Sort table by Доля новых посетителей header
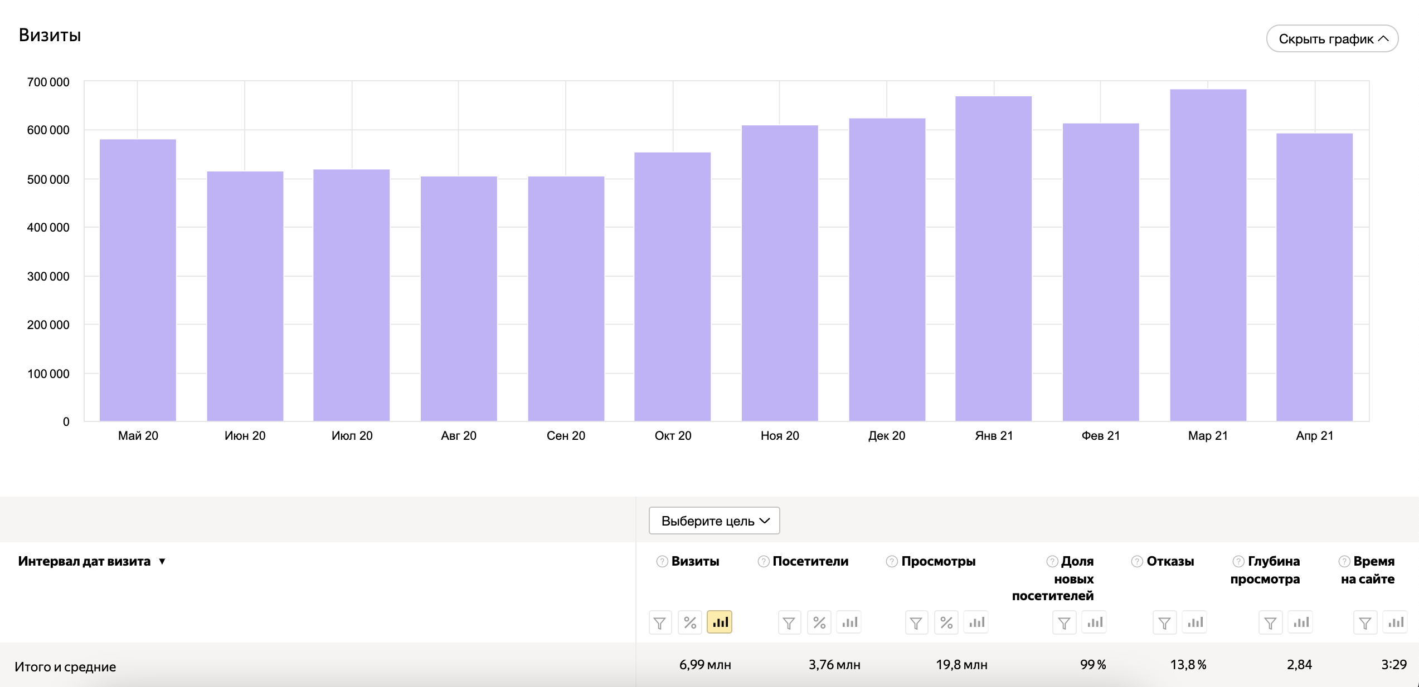This screenshot has width=1419, height=687. point(1053,578)
